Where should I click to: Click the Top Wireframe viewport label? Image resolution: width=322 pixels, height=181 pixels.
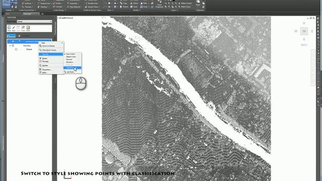point(65,18)
